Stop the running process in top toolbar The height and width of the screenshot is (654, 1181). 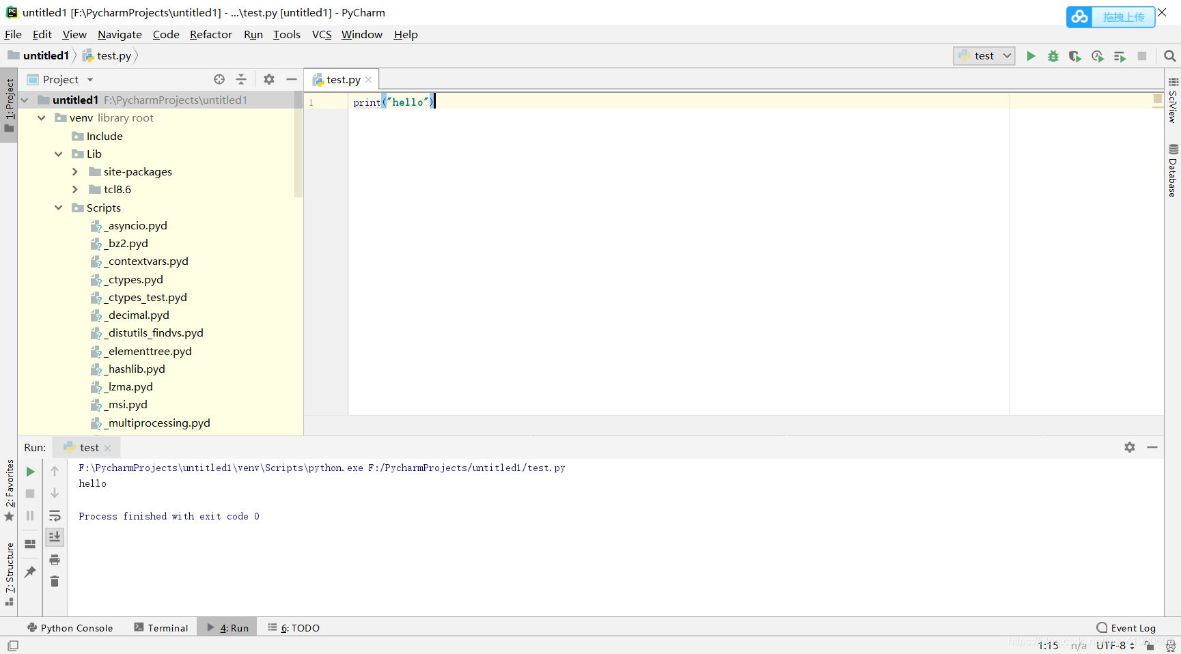pyautogui.click(x=1142, y=56)
